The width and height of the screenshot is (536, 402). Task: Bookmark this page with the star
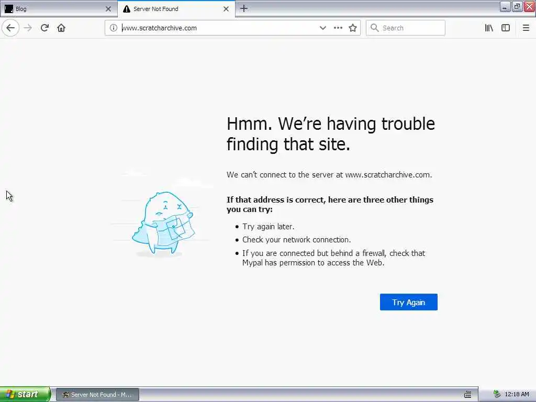[x=353, y=28]
